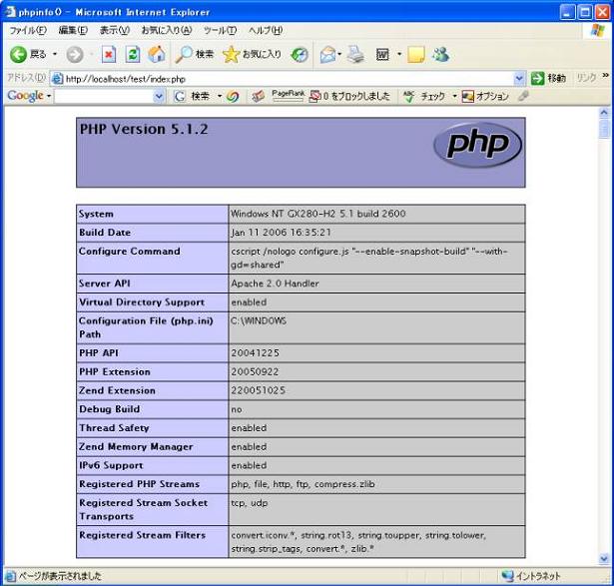Open Favorites star toolbar button
614x586 pixels.
(252, 55)
